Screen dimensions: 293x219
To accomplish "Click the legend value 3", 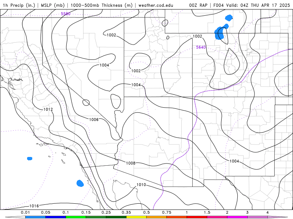I will [248, 212].
